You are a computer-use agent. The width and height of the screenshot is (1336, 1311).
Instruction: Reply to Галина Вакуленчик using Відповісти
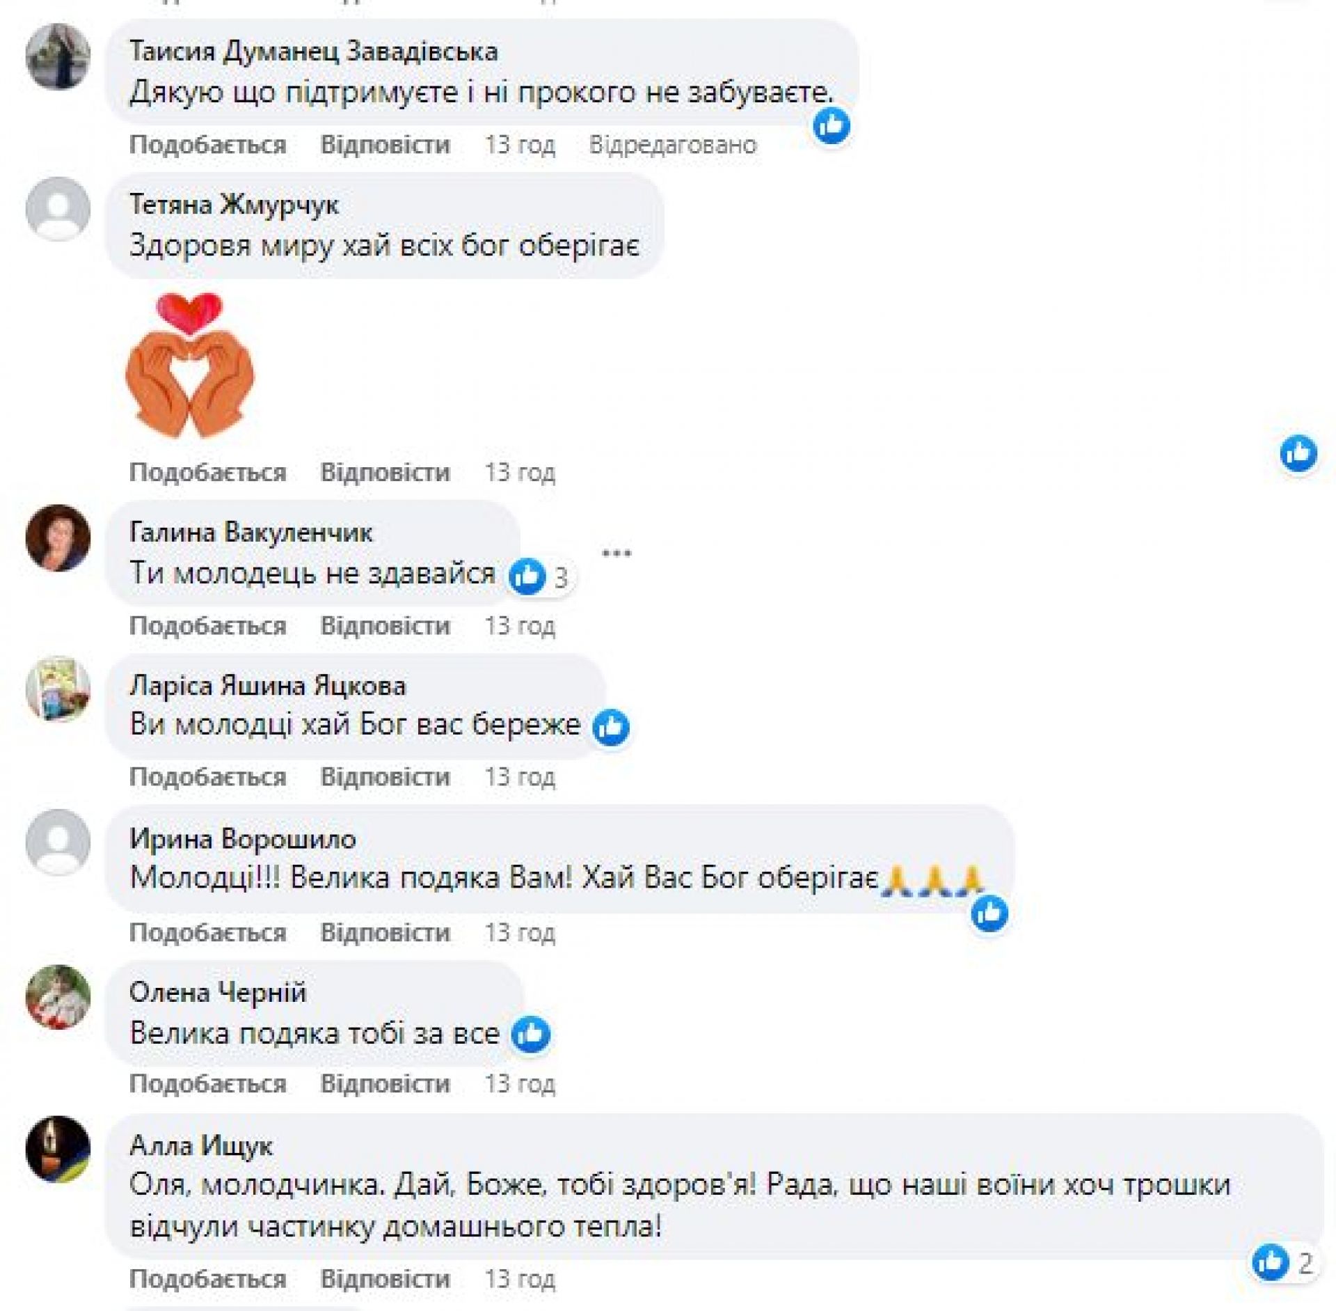point(385,626)
